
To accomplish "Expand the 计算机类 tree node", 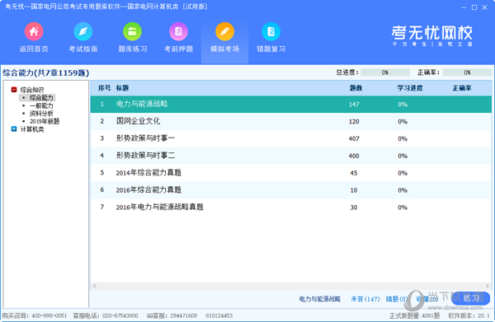I will click(14, 128).
